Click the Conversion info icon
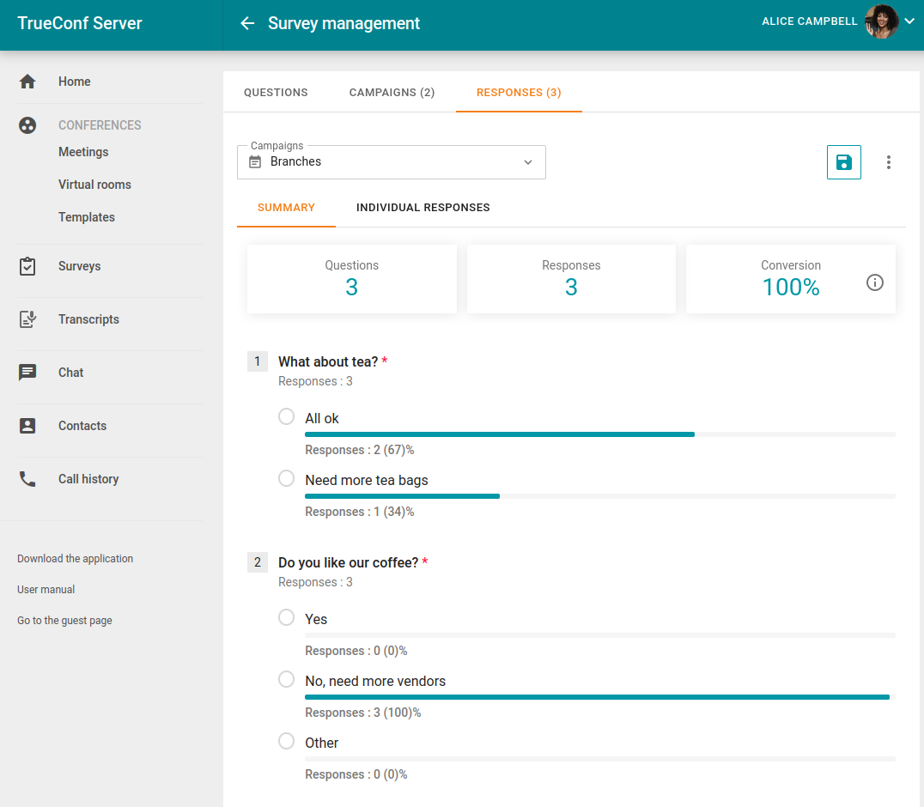Viewport: 924px width, 807px height. [874, 282]
